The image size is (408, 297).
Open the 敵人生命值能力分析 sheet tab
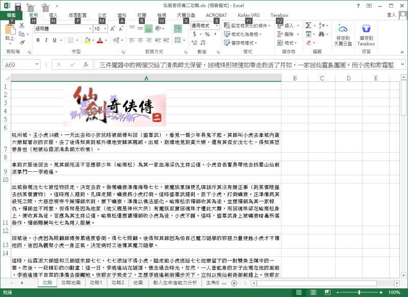(x=175, y=283)
